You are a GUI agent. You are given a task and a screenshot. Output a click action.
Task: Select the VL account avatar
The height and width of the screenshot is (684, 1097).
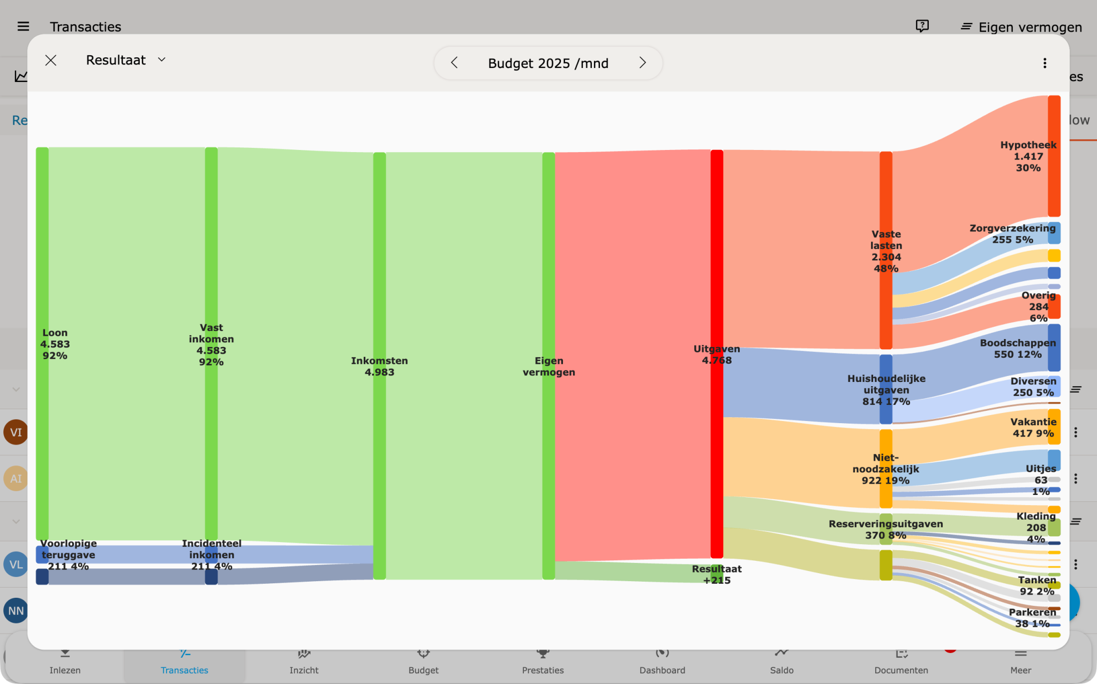tap(16, 565)
